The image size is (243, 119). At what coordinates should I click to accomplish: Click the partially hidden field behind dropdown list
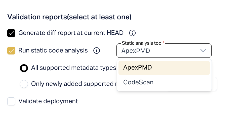214,84
